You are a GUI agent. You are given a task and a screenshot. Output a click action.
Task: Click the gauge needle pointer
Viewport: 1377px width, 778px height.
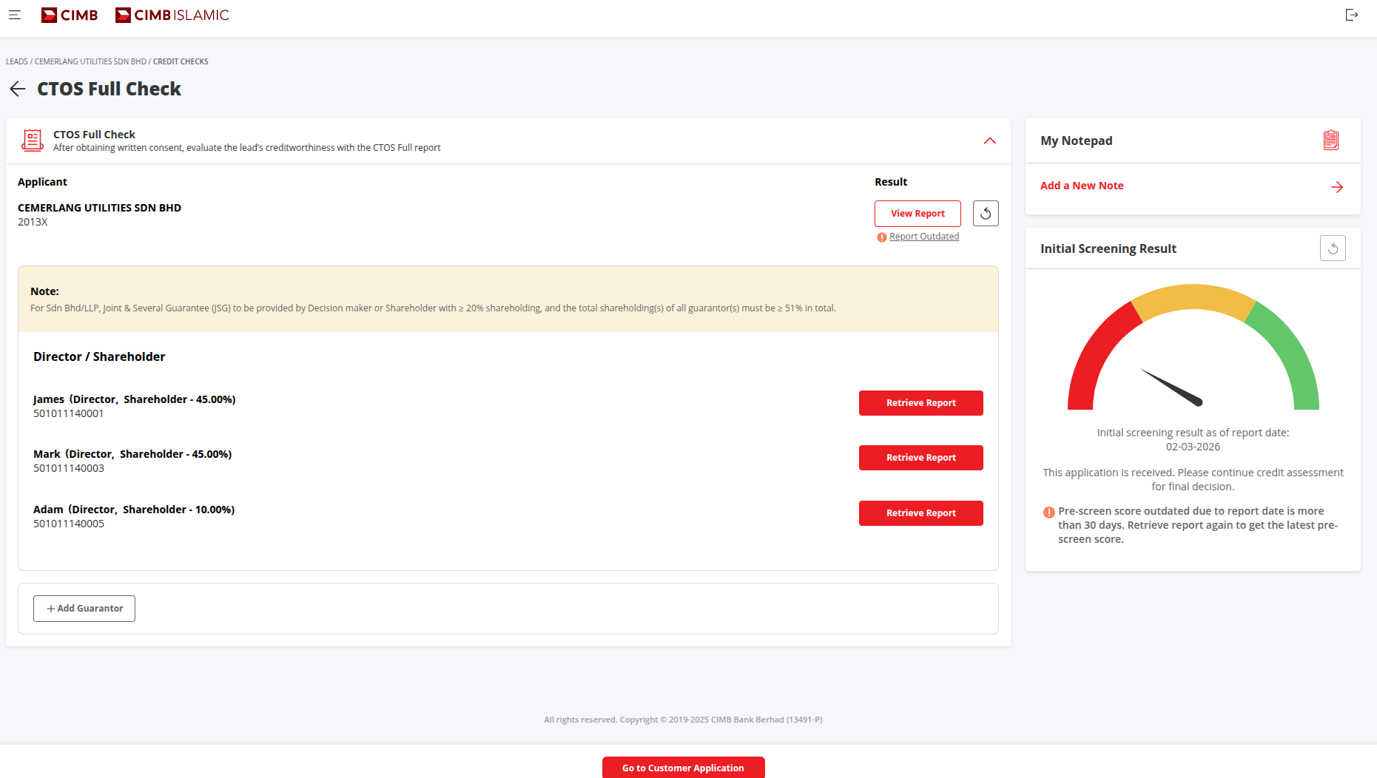(1171, 388)
